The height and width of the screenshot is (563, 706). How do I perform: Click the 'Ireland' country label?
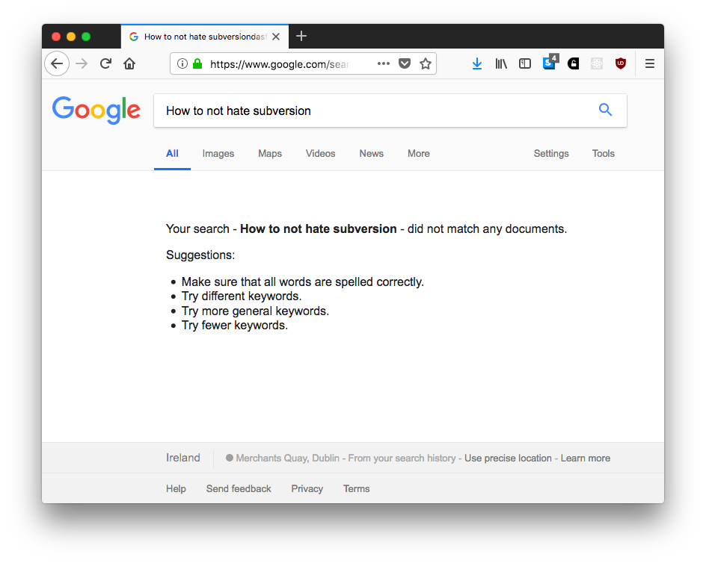[x=182, y=458]
